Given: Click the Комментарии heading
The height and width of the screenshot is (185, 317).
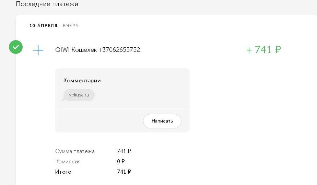Looking at the screenshot, I should pyautogui.click(x=82, y=80).
